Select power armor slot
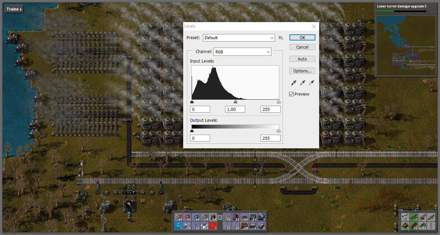Screen dimensions: 440x235 (x=405, y=226)
